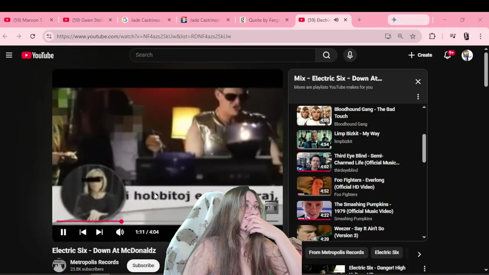Mute the Electric Six tab audio

point(336,20)
